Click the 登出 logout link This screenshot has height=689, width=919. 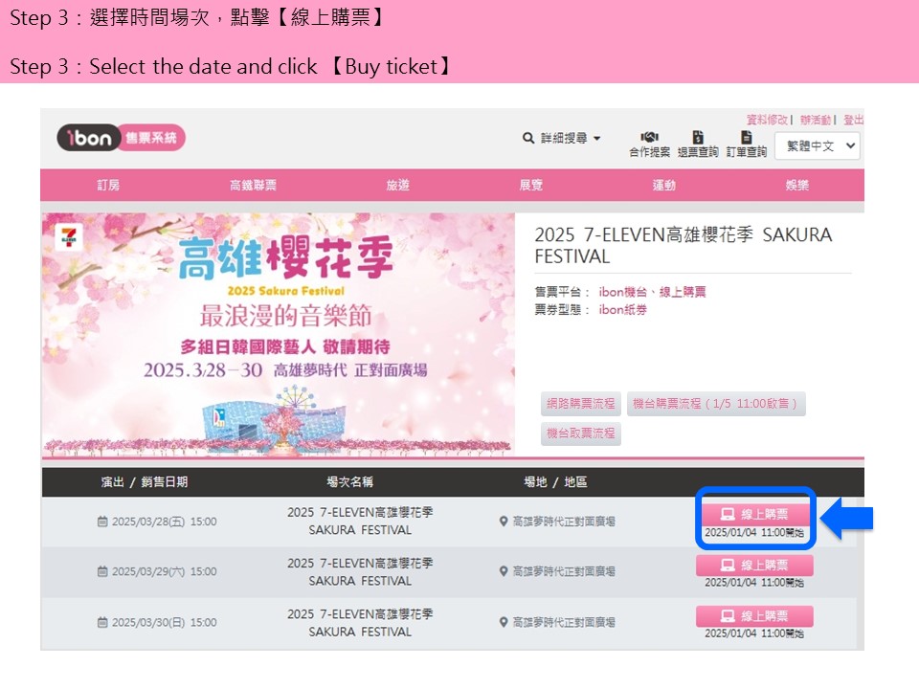(x=853, y=120)
